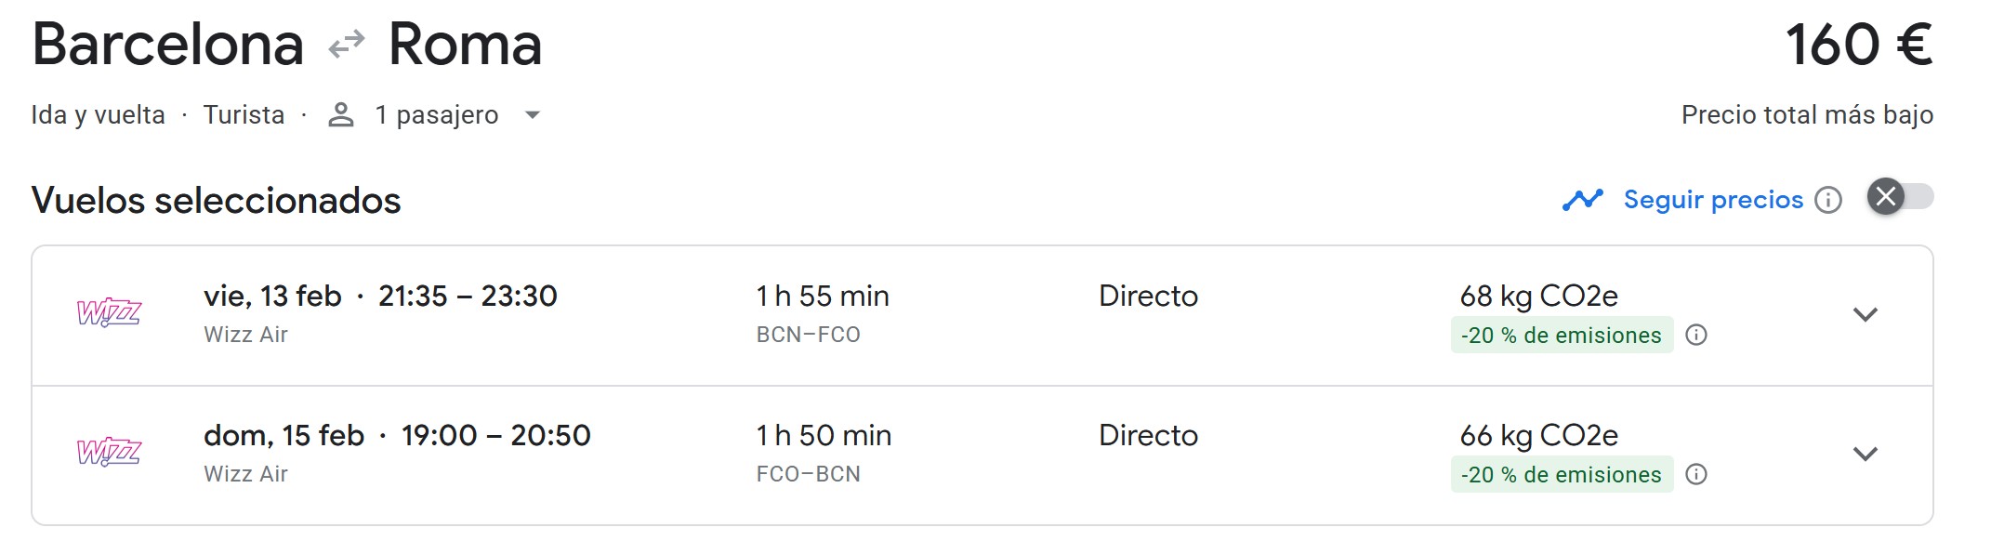Click info icon next to Seguir precios
Viewport: 1991px width, 554px height.
pos(1827,200)
